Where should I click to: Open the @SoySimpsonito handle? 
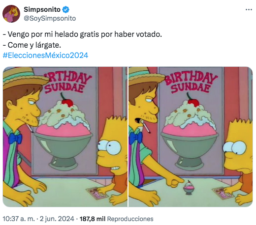(x=50, y=18)
